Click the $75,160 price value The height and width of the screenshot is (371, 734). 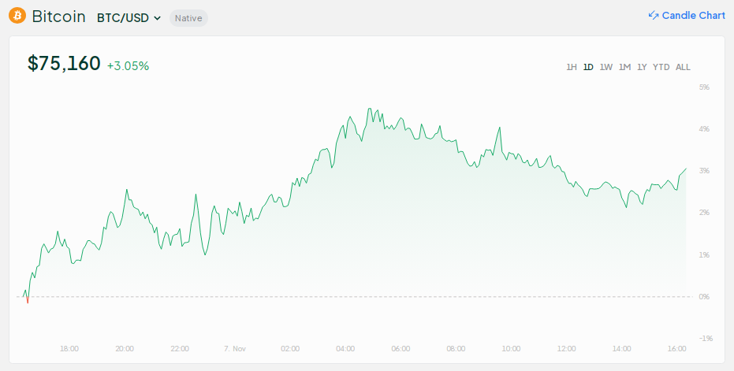[64, 65]
